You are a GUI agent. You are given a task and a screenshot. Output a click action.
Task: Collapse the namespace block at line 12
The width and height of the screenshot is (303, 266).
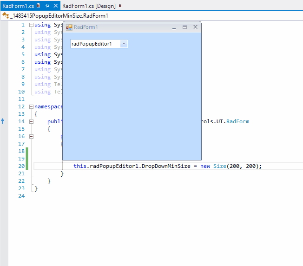click(31, 106)
